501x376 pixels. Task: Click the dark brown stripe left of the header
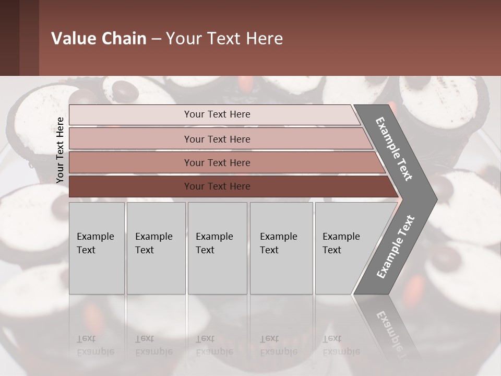(x=9, y=38)
